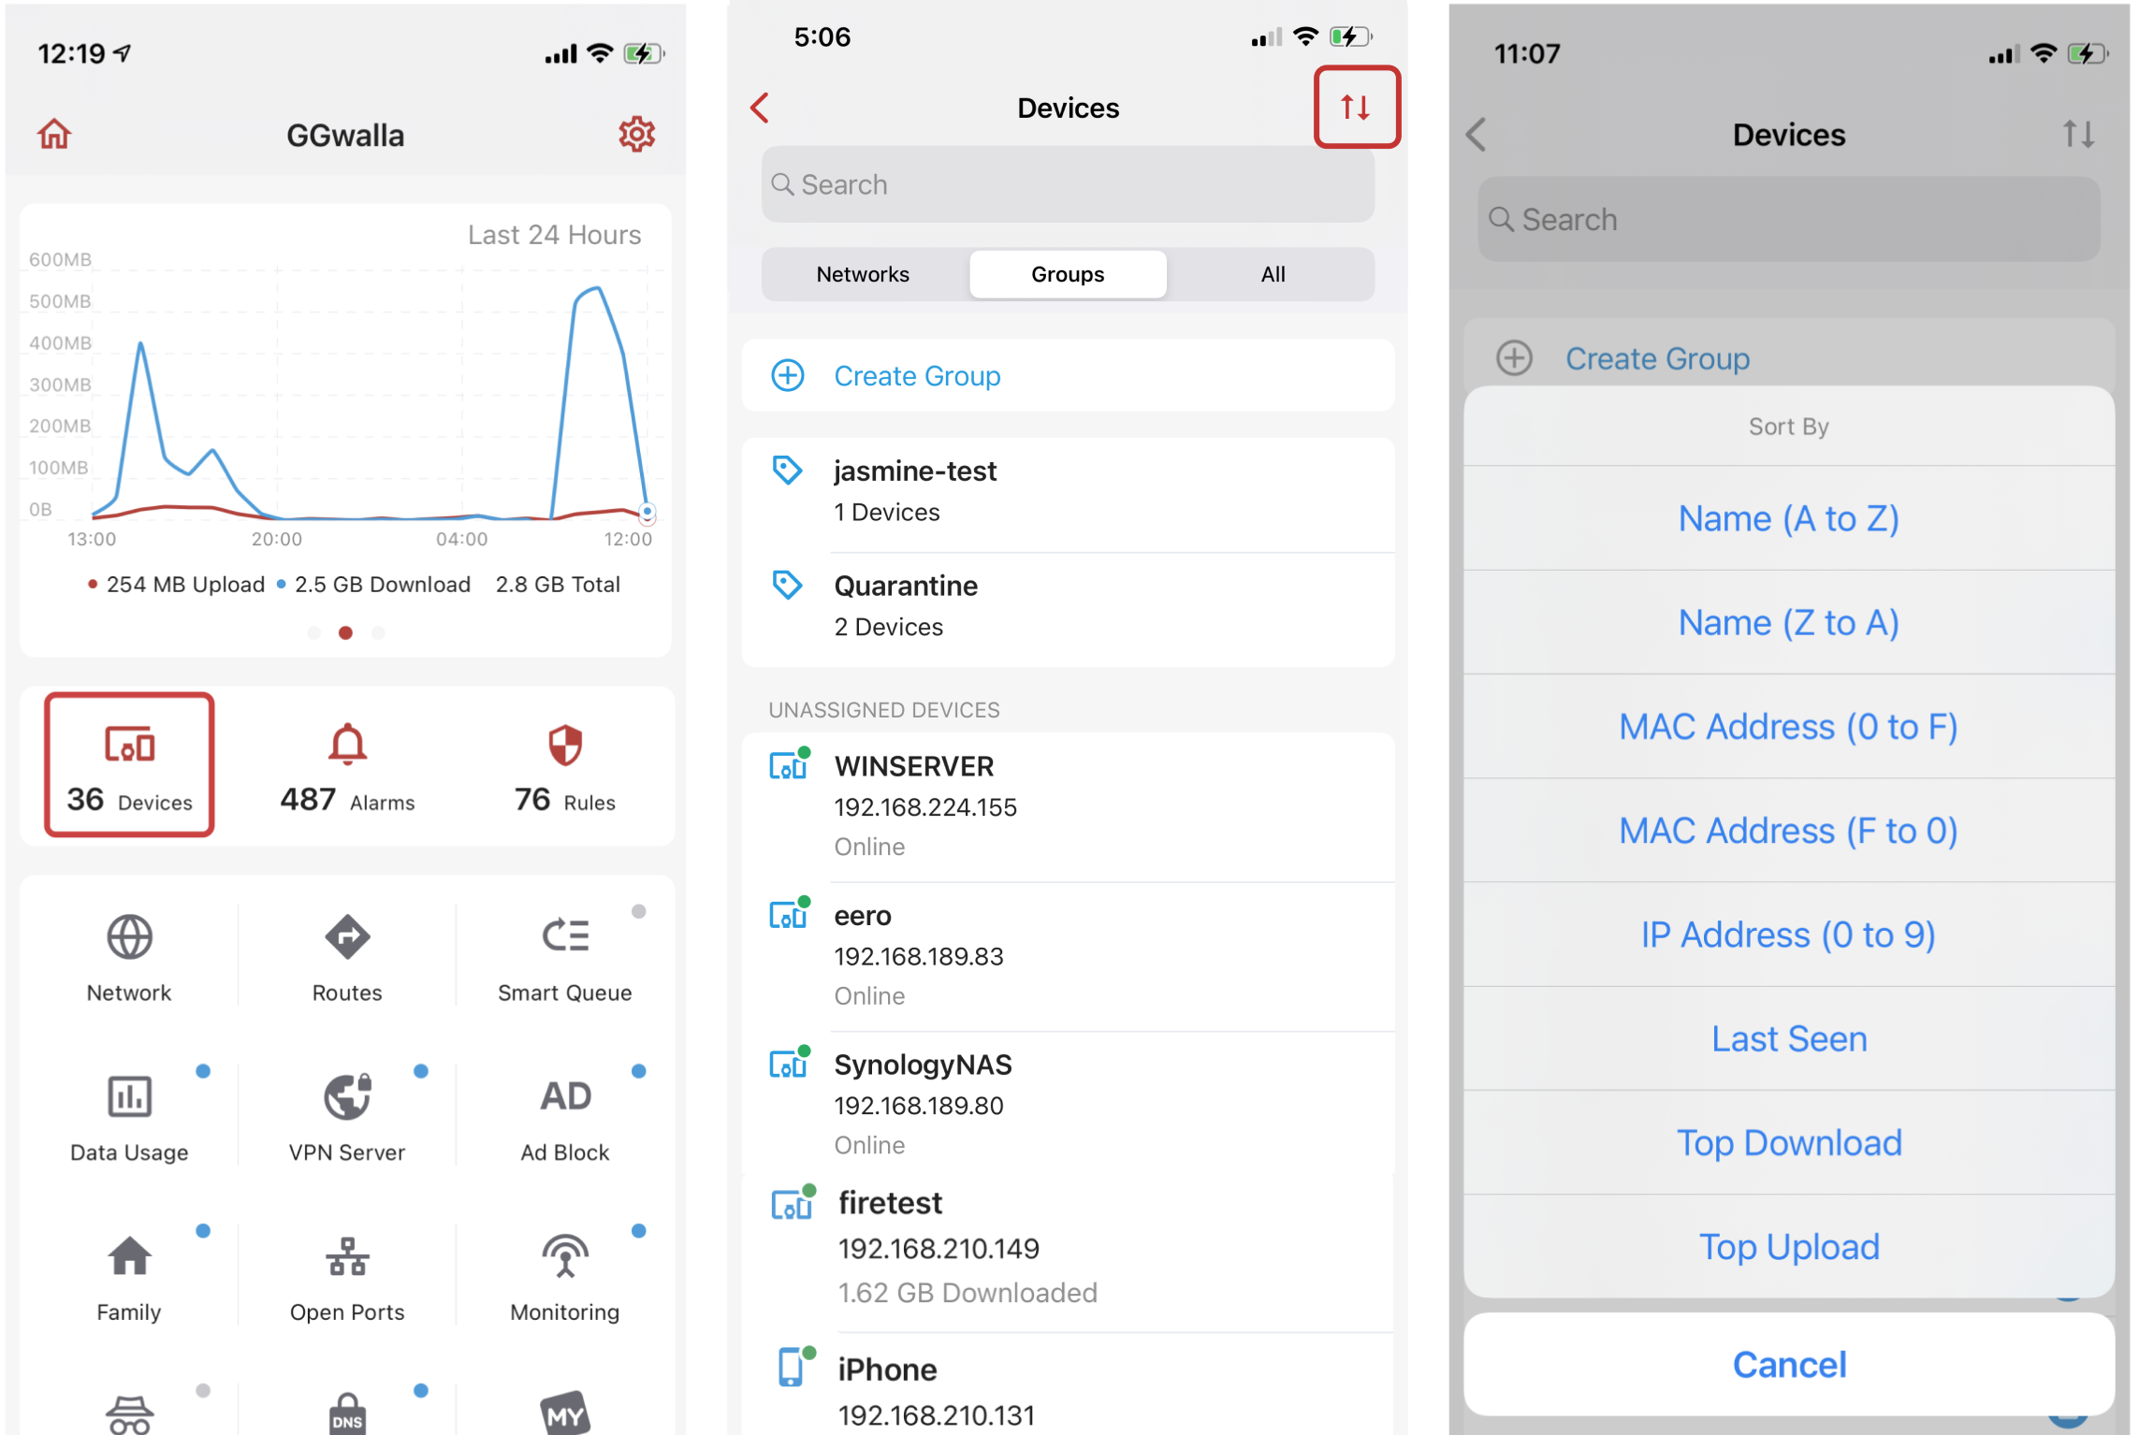Open the 36 Devices tile

click(129, 765)
